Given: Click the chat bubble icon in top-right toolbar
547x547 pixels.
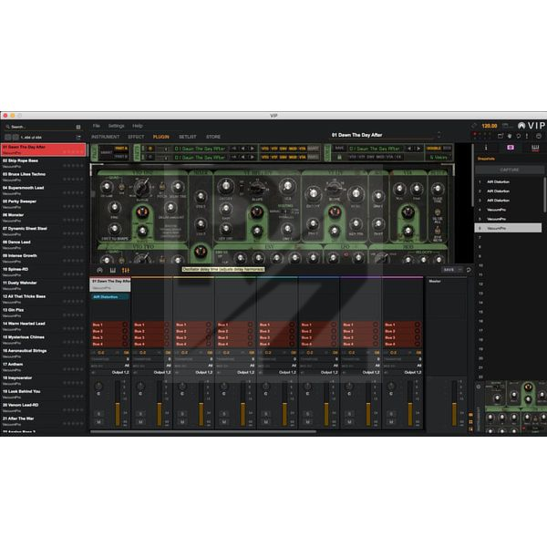Looking at the screenshot, I should 519,136.
